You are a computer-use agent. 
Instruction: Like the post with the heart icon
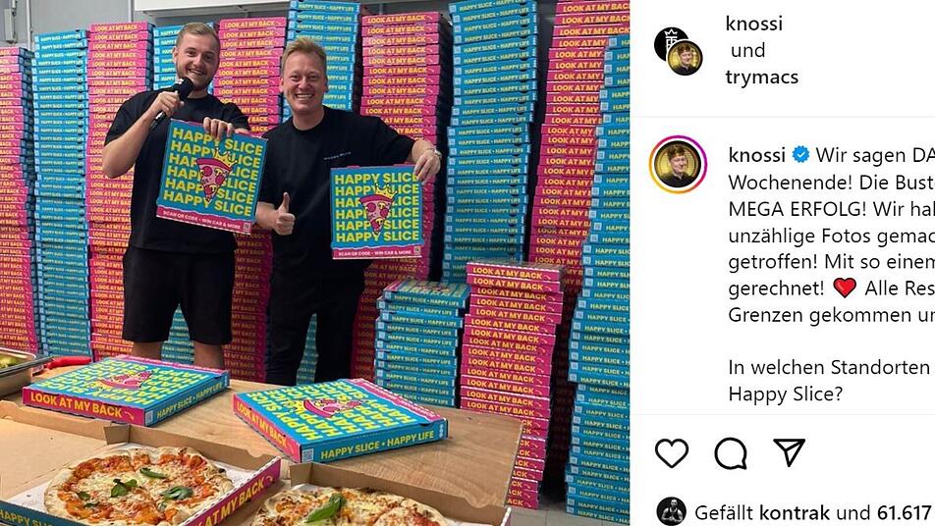click(672, 452)
